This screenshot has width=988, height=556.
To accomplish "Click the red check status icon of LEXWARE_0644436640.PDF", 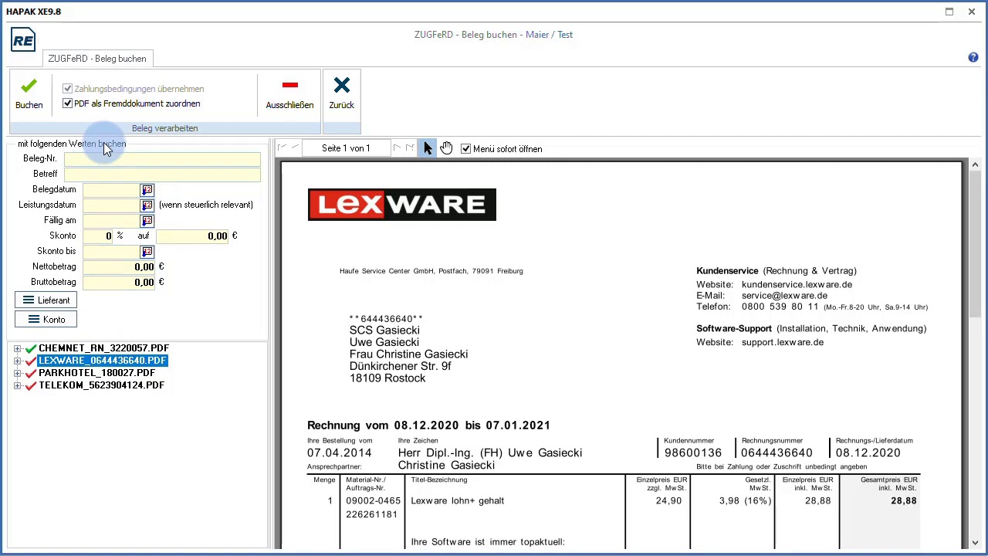I will coord(31,361).
